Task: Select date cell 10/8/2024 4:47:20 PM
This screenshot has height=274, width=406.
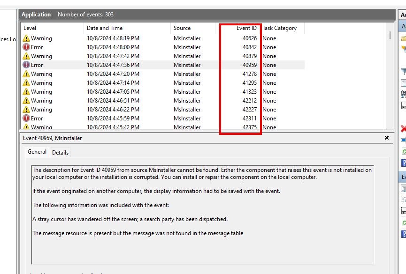Action: click(x=113, y=74)
